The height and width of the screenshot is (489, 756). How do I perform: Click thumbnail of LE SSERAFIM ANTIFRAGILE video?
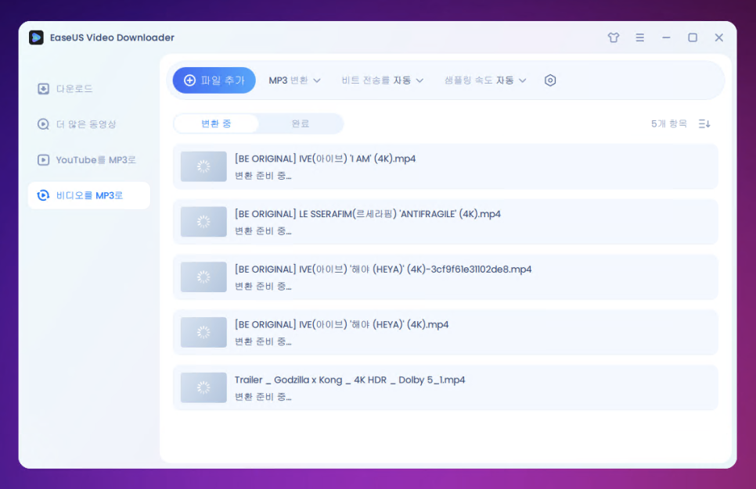coord(203,222)
